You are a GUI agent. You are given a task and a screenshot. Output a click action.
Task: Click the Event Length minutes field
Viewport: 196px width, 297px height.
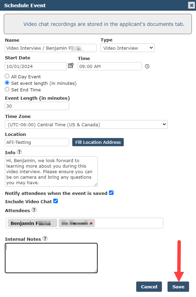tap(37, 106)
